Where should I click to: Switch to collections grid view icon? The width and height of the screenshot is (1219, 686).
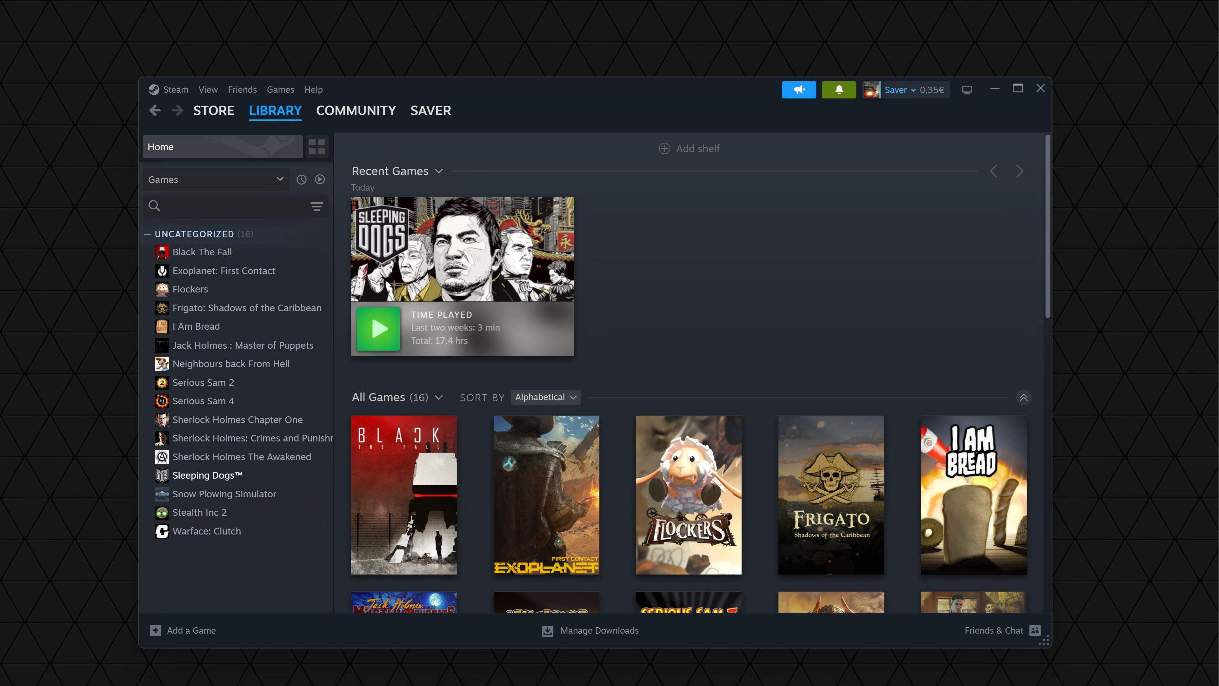(x=316, y=146)
